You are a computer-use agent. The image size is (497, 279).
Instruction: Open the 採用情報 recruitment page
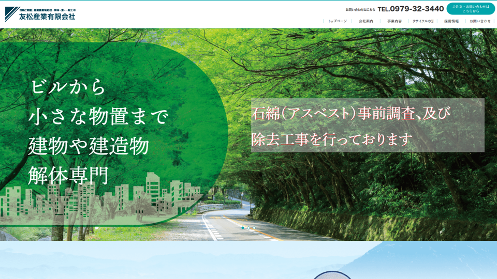point(451,21)
